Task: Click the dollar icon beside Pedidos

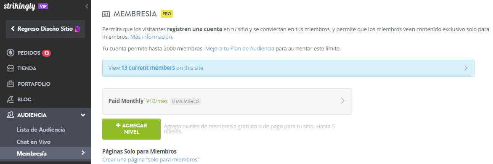Action: pos(11,53)
